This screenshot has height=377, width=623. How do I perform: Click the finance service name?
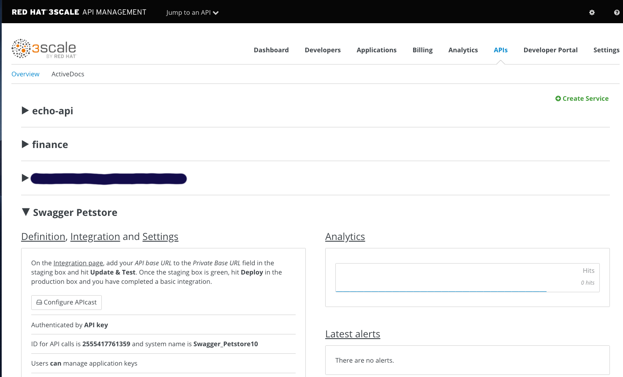point(50,145)
